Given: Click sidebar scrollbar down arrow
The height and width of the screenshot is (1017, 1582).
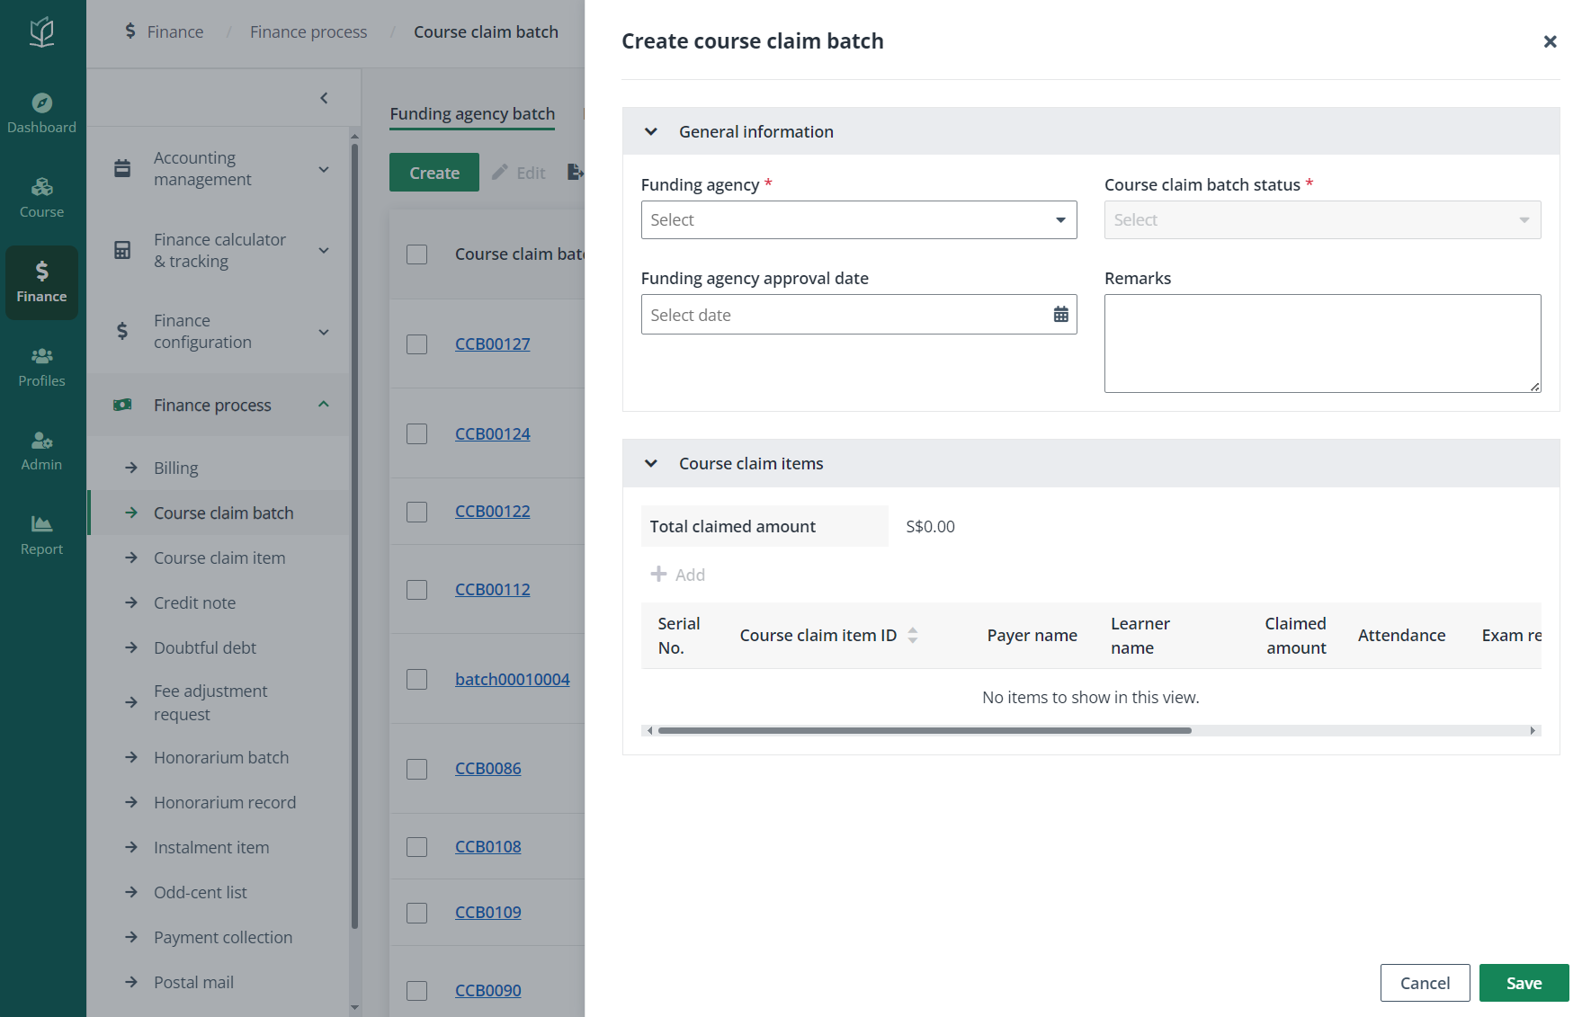Looking at the screenshot, I should (x=354, y=1007).
